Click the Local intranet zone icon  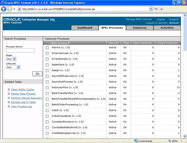(x=136, y=141)
